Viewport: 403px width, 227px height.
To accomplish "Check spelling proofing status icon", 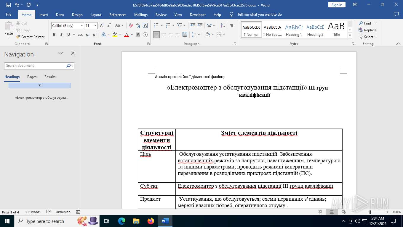I will pyautogui.click(x=48, y=212).
